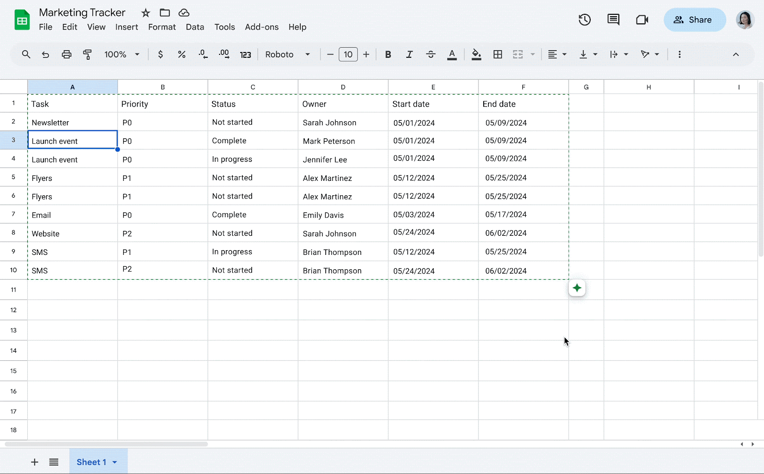Open the zoom level dropdown
This screenshot has height=474, width=764.
pos(122,54)
